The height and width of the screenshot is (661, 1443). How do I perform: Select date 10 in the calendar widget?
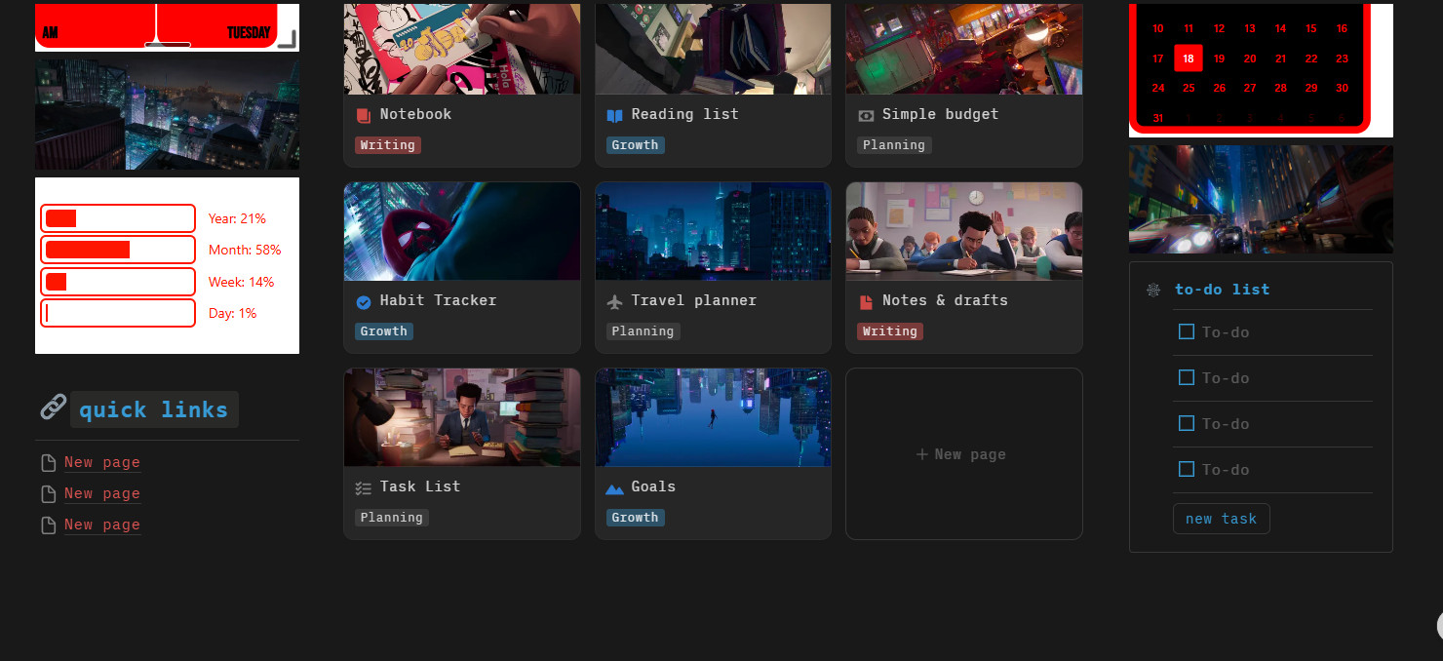click(1157, 29)
